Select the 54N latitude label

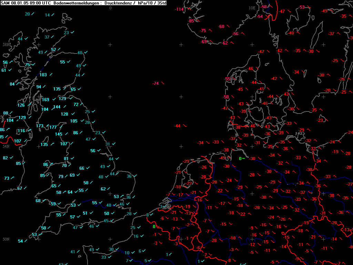tap(6, 146)
